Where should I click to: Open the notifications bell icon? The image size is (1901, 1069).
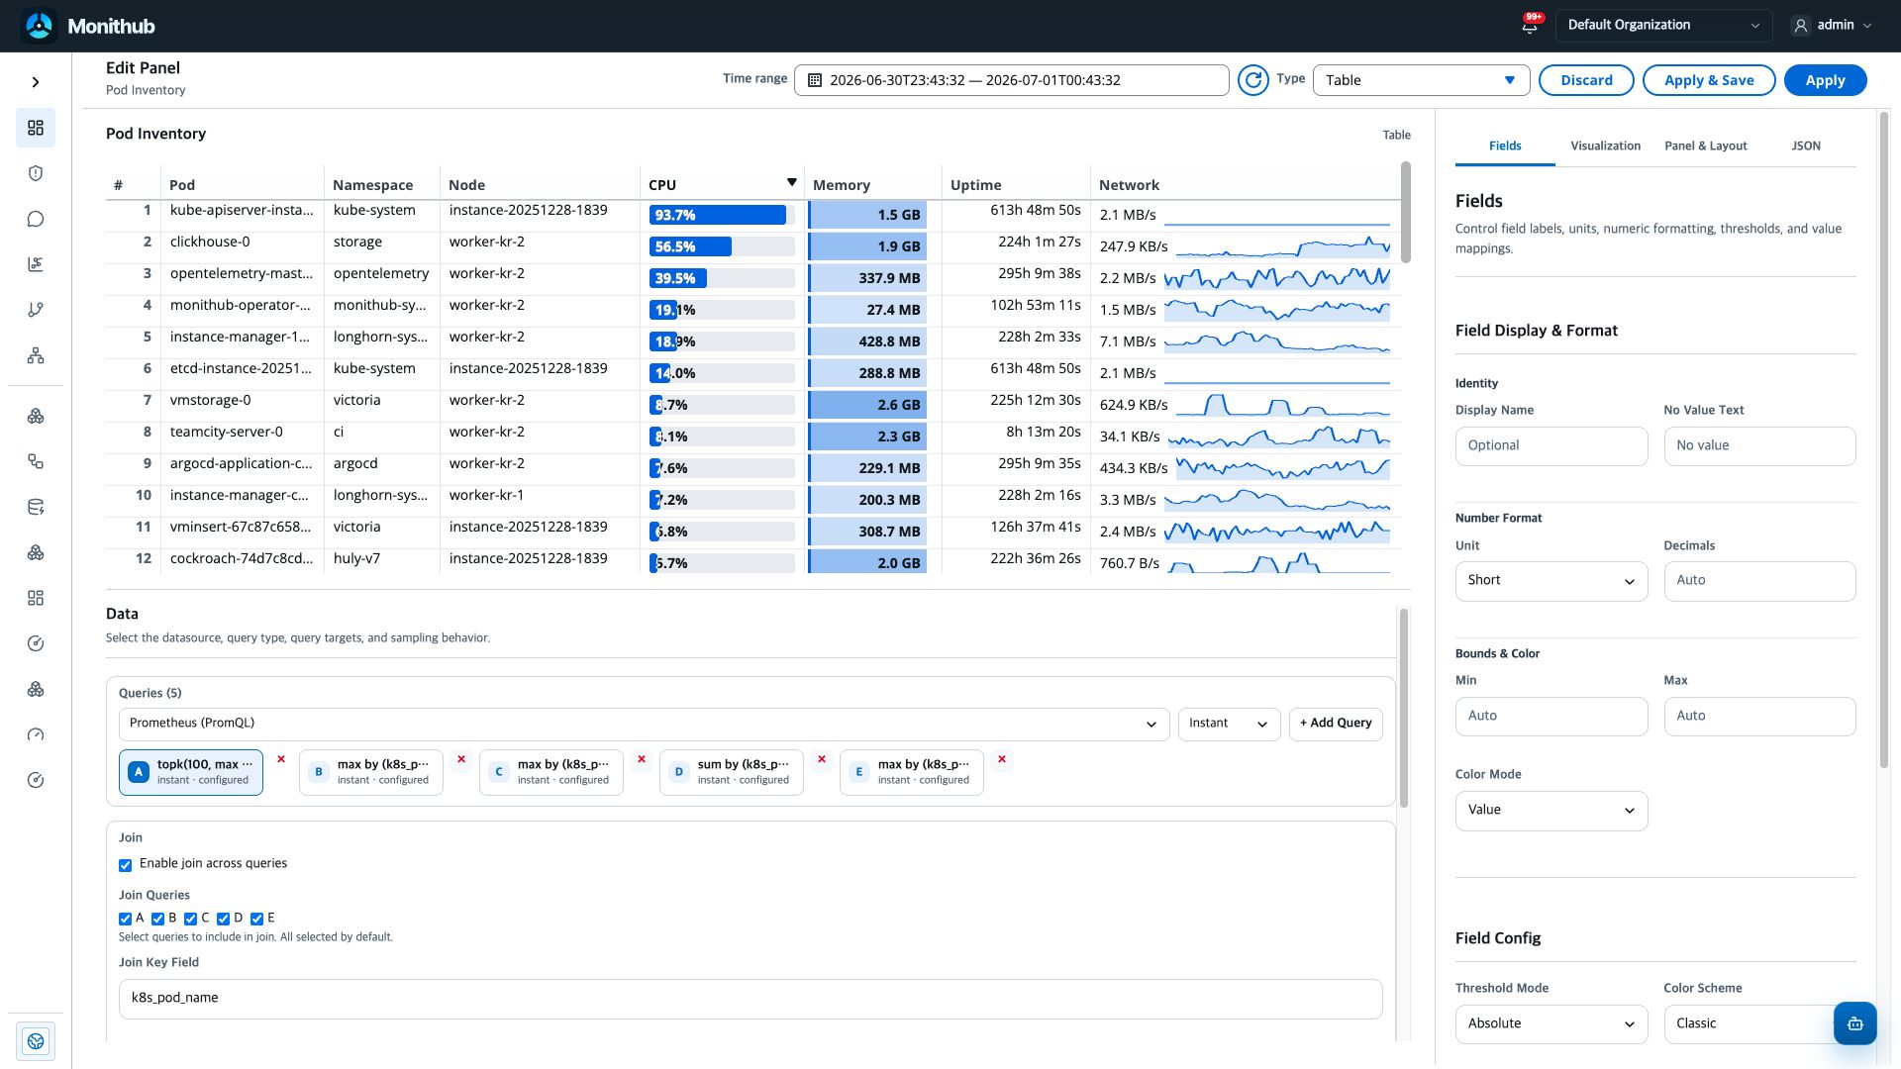point(1530,27)
